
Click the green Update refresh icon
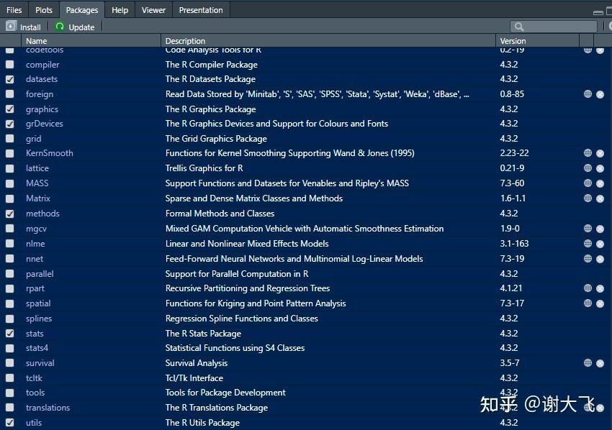pos(60,27)
